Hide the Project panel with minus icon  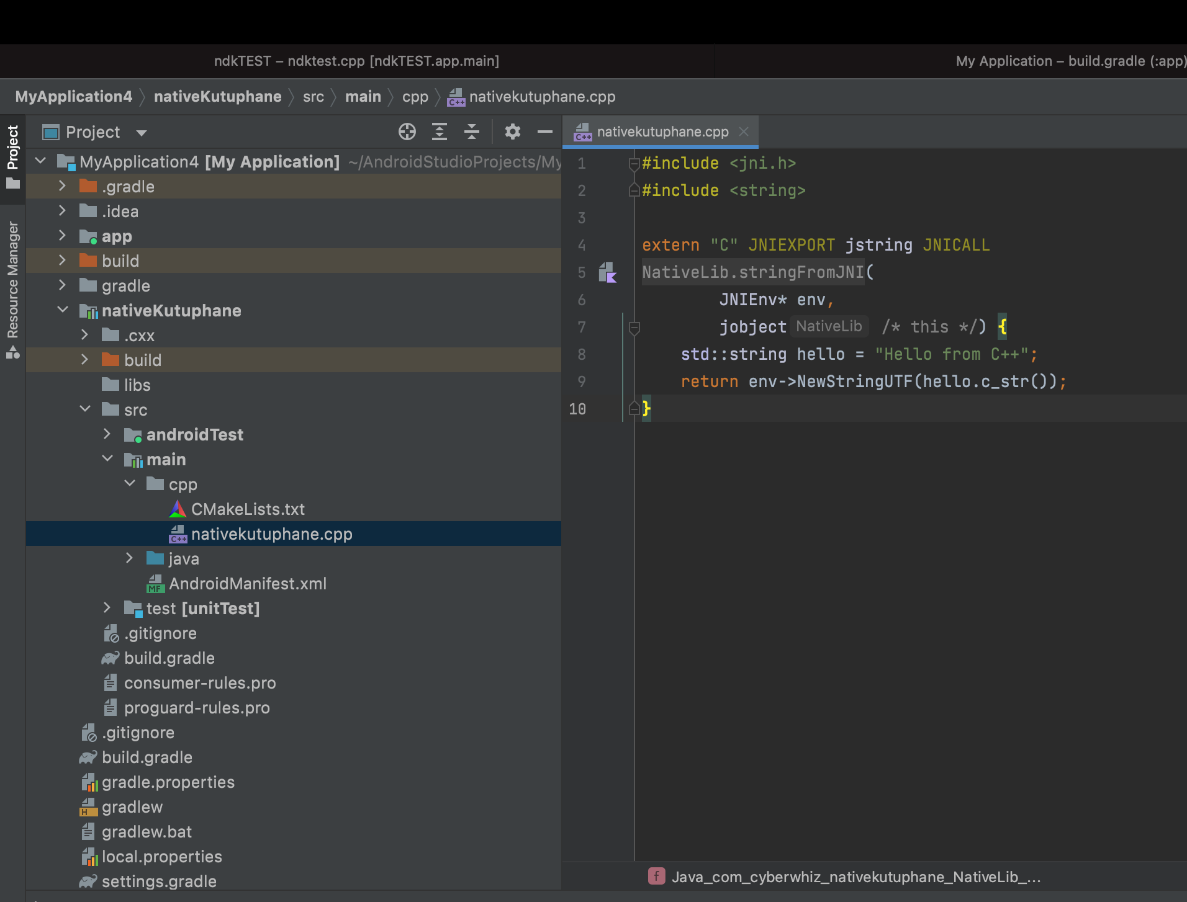tap(544, 132)
